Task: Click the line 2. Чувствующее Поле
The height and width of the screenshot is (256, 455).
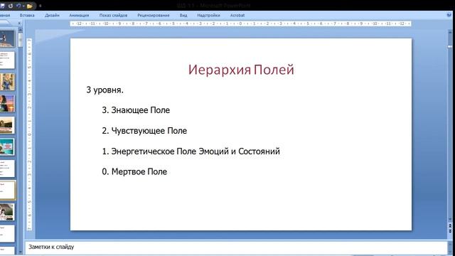Action: click(x=144, y=131)
